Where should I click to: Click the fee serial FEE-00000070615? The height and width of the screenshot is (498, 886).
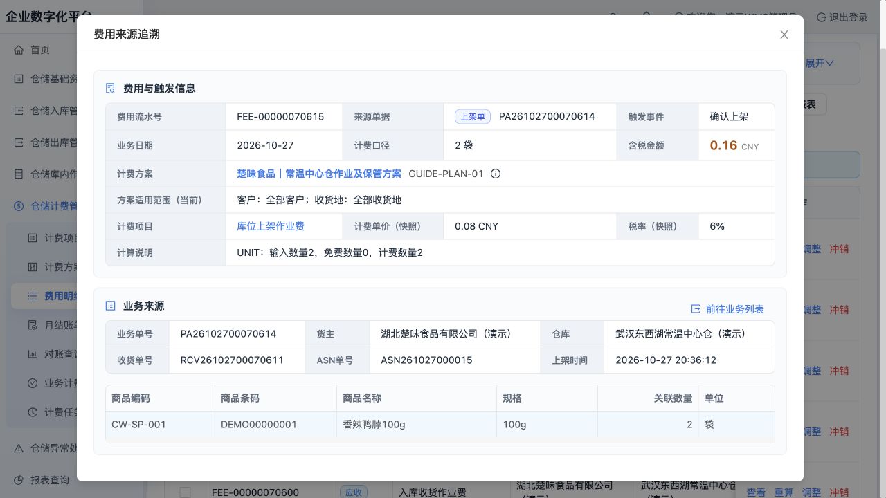coord(280,116)
